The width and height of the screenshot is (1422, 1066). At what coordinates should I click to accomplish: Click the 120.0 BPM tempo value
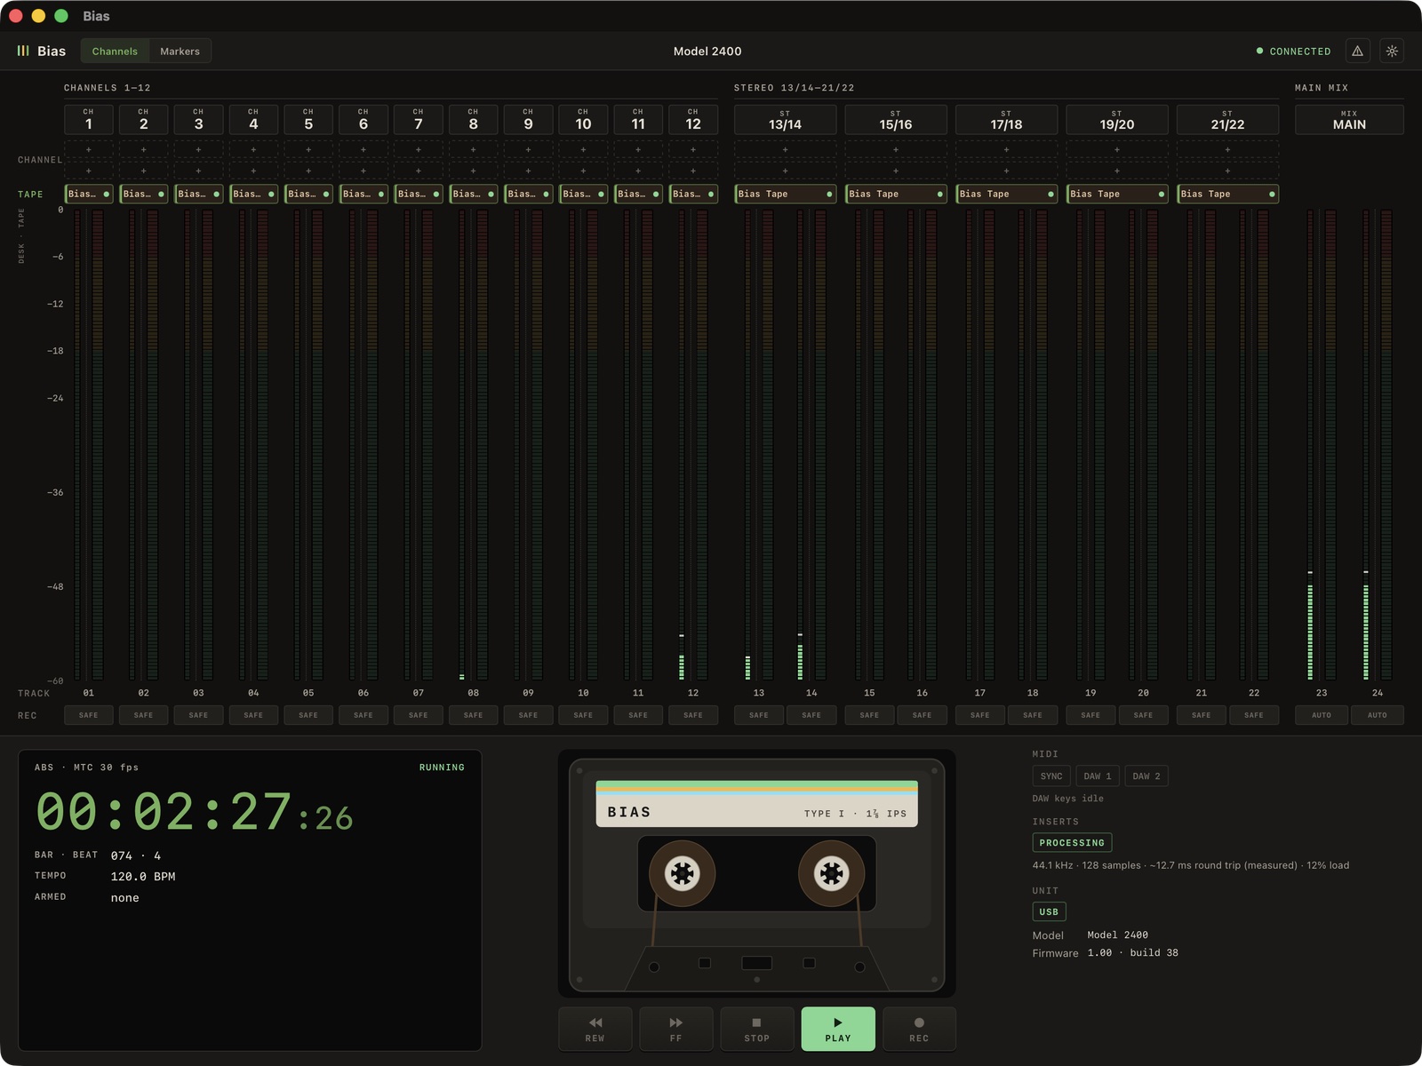tap(143, 877)
